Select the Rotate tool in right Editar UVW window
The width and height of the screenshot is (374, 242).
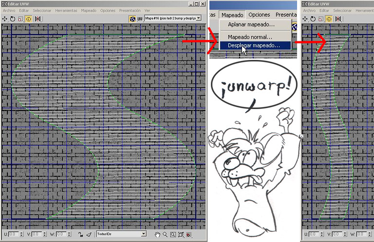(x=313, y=19)
